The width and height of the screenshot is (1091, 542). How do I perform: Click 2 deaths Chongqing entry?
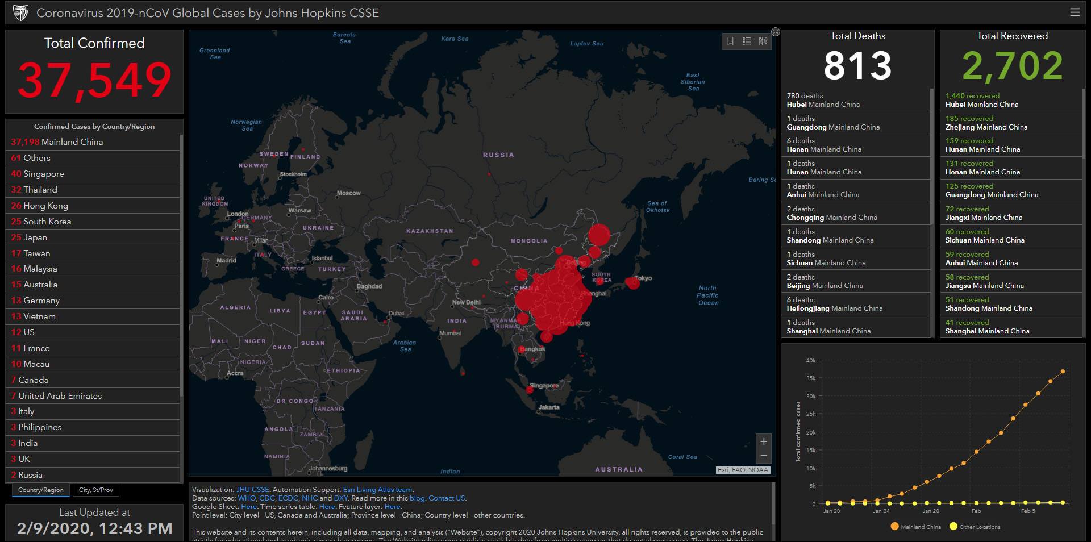point(856,213)
